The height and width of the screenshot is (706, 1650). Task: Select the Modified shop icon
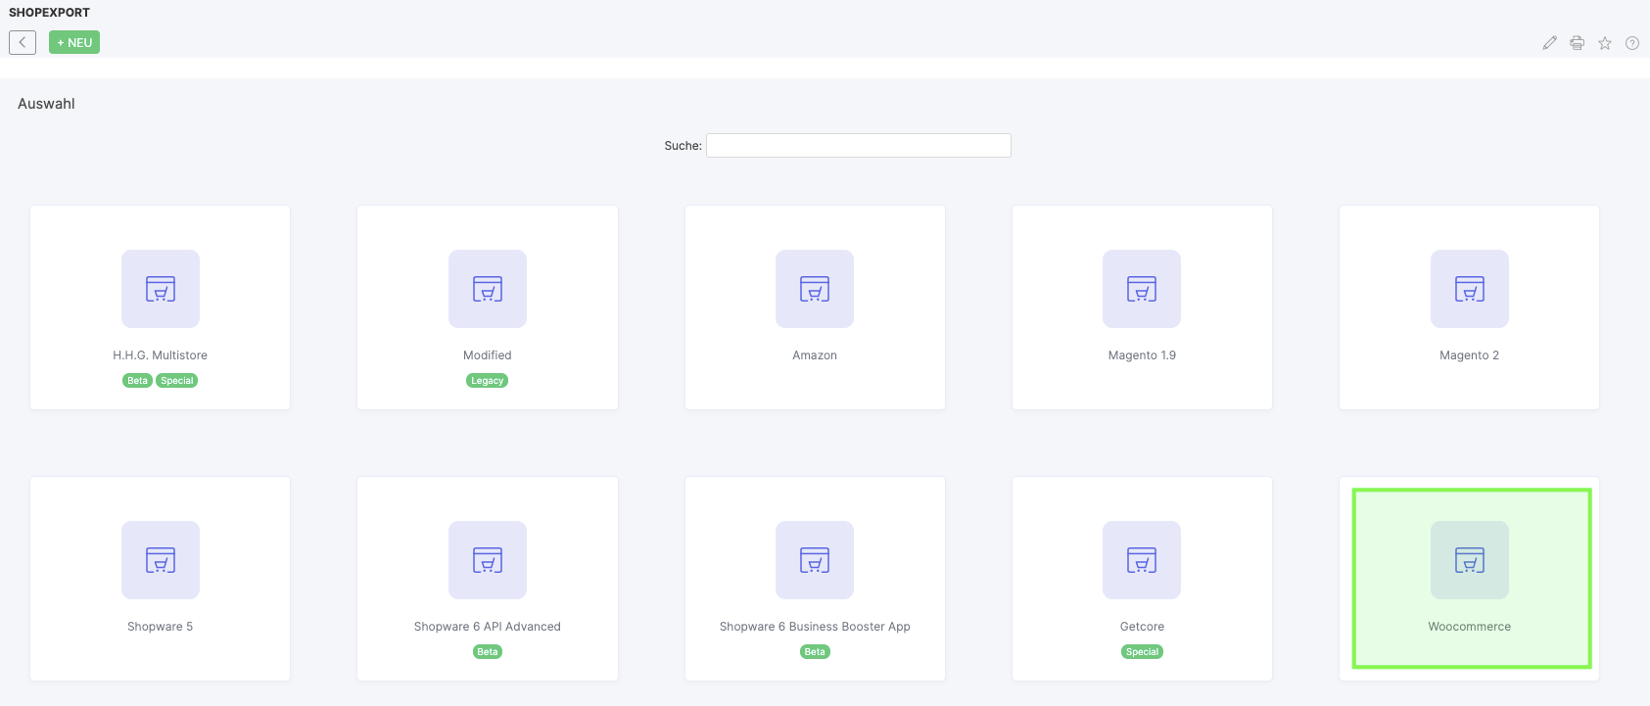pos(488,289)
